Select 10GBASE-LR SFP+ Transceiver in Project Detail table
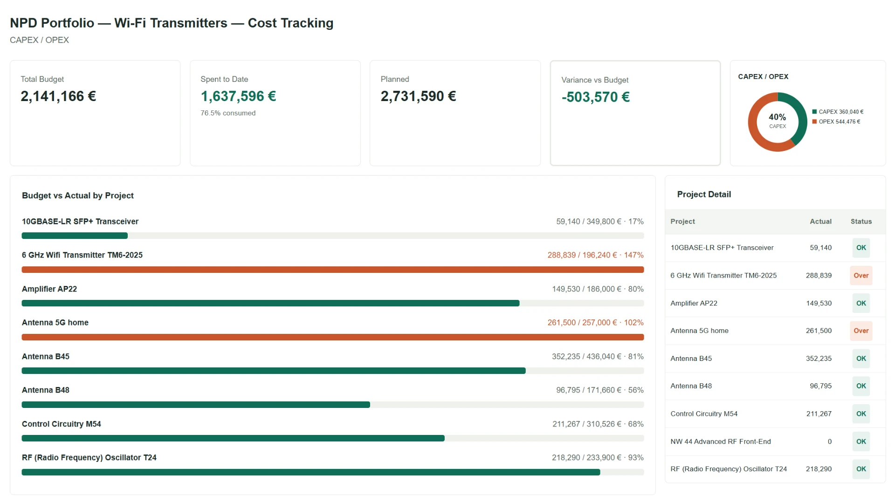The height and width of the screenshot is (502, 895). (775, 248)
